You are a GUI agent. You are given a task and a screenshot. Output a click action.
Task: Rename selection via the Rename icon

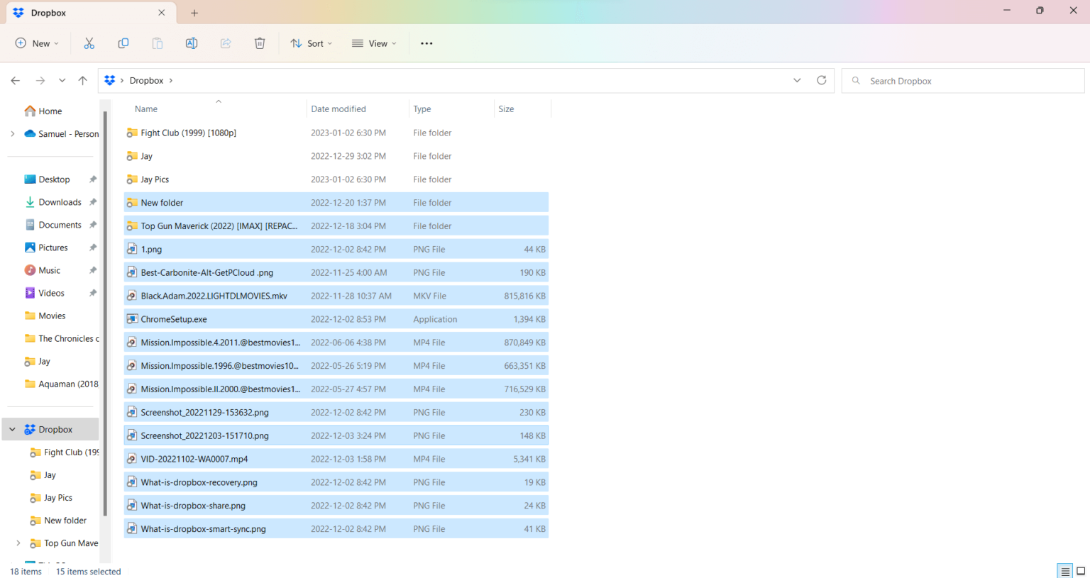[191, 43]
